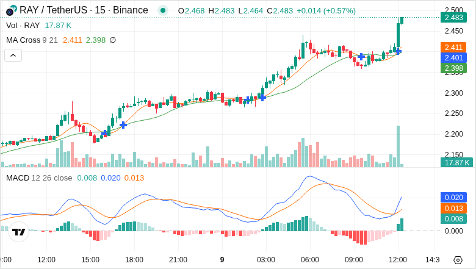This screenshot has height=269, width=476.
Task: Click the 03:00 time axis label
Action: click(266, 260)
